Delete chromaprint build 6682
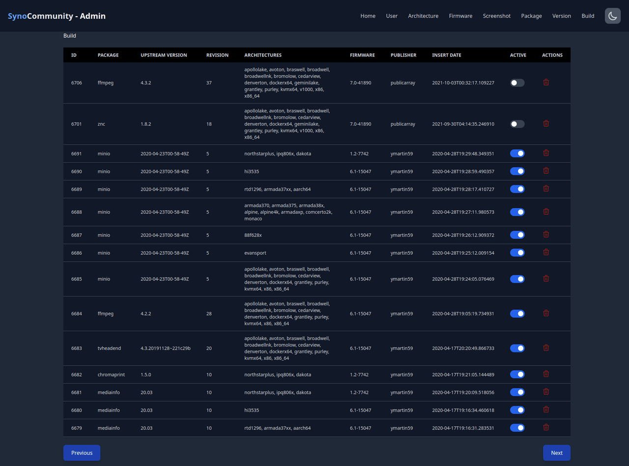629x466 pixels. coord(546,374)
